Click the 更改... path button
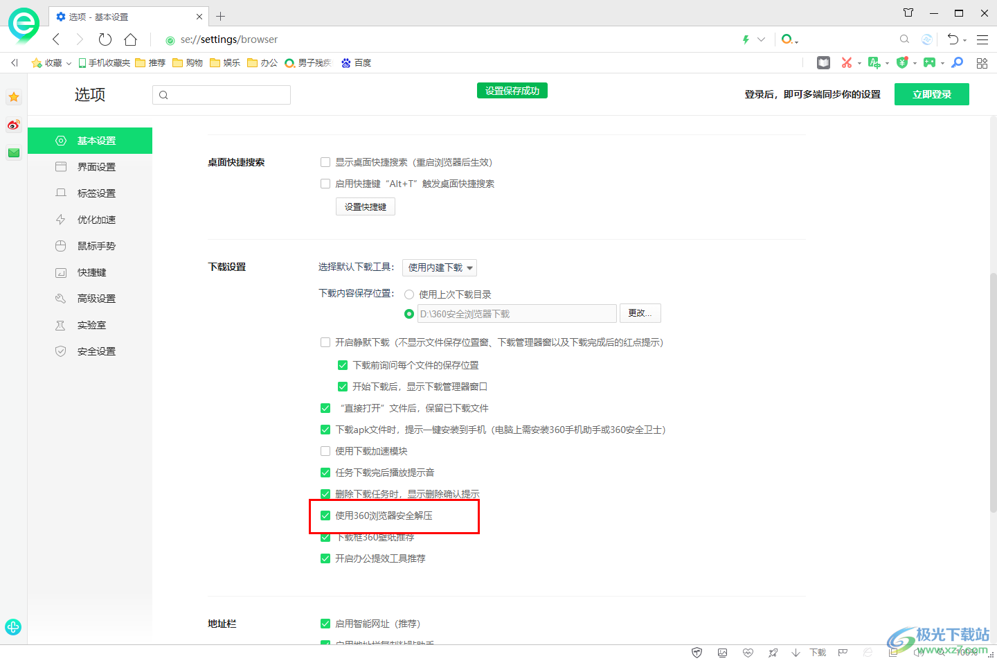The image size is (997, 661). tap(640, 313)
